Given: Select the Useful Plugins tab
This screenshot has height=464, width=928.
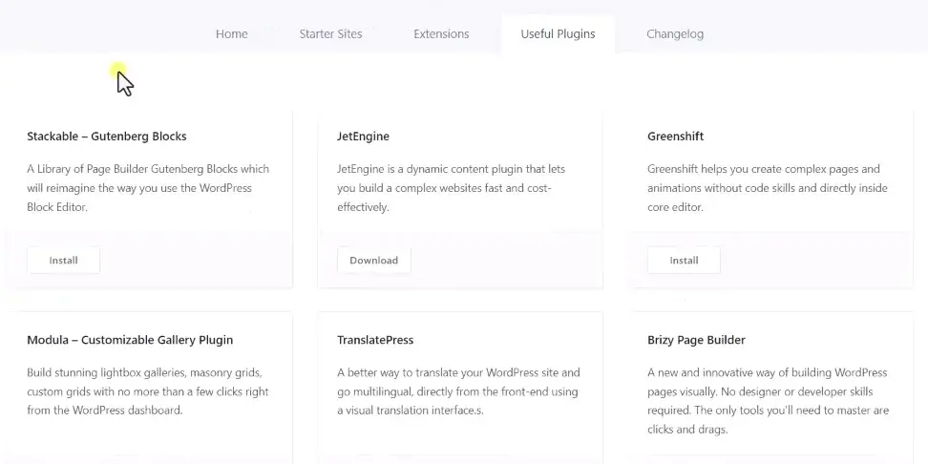Looking at the screenshot, I should pos(558,33).
